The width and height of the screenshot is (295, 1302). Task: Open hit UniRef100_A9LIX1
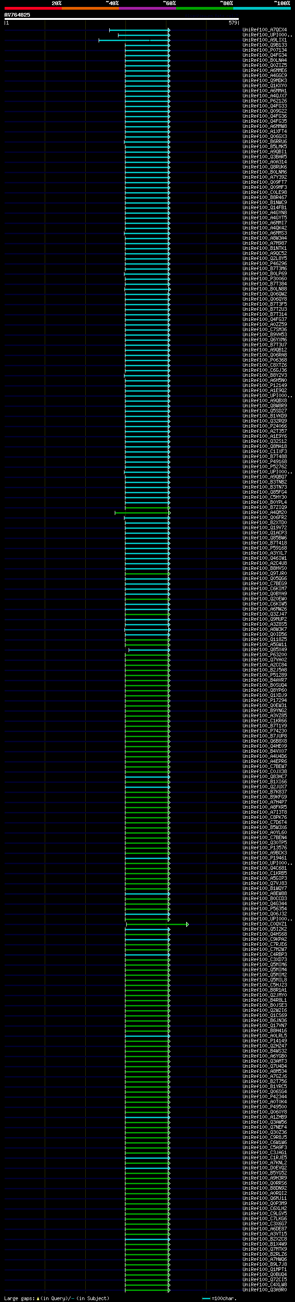264,40
